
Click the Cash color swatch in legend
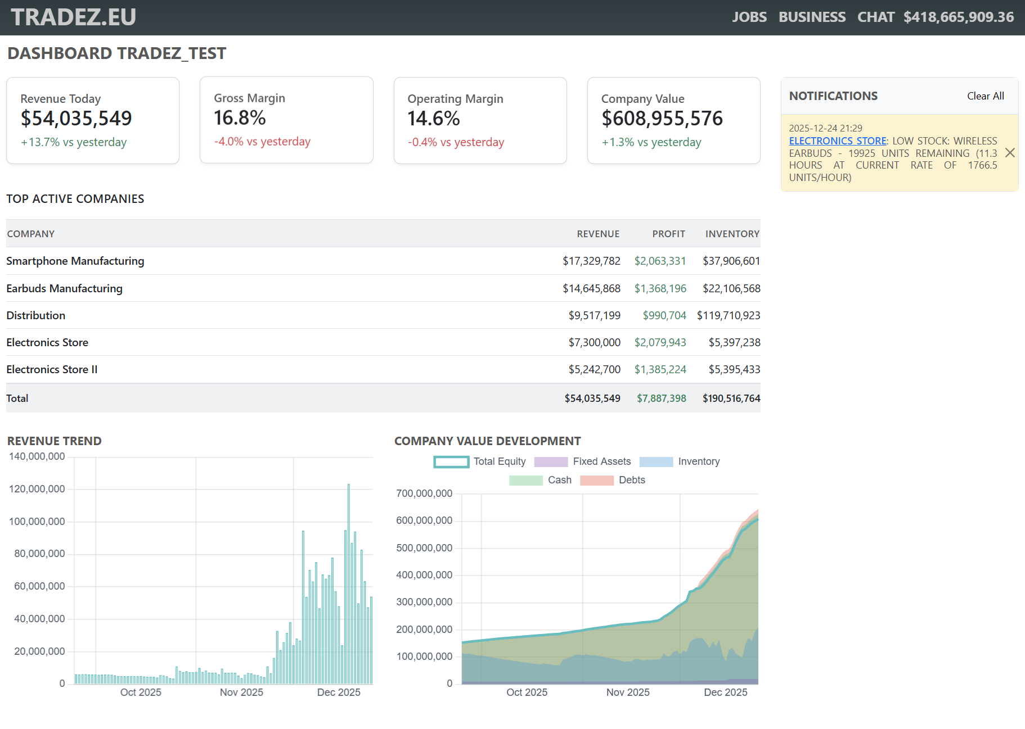(525, 480)
